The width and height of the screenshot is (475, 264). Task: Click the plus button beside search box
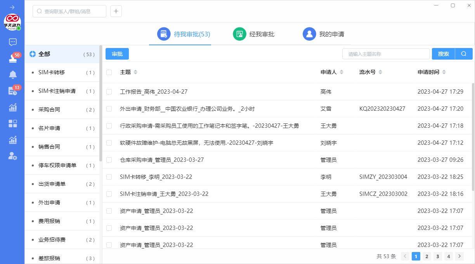point(116,11)
